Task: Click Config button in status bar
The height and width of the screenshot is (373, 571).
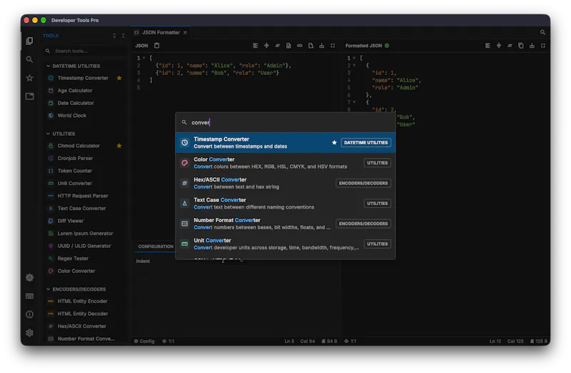Action: coord(144,342)
